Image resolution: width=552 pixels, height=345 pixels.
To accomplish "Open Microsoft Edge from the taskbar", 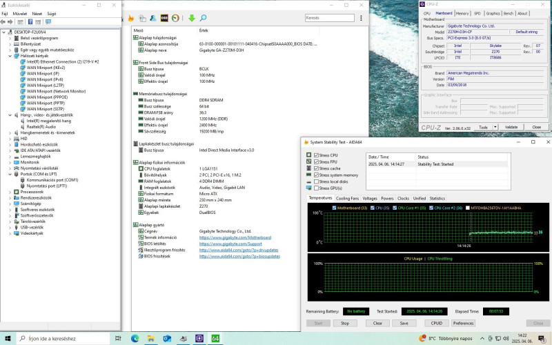I will click(135, 338).
